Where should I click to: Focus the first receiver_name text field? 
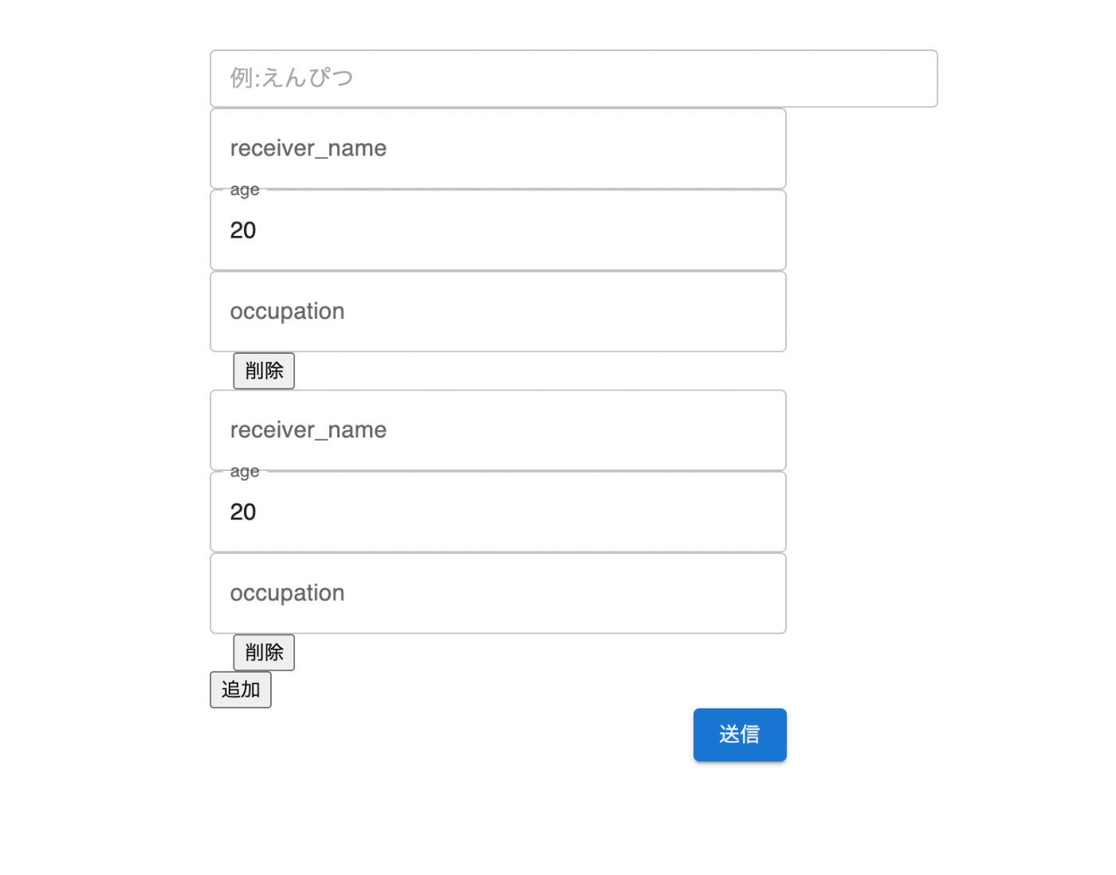(497, 148)
